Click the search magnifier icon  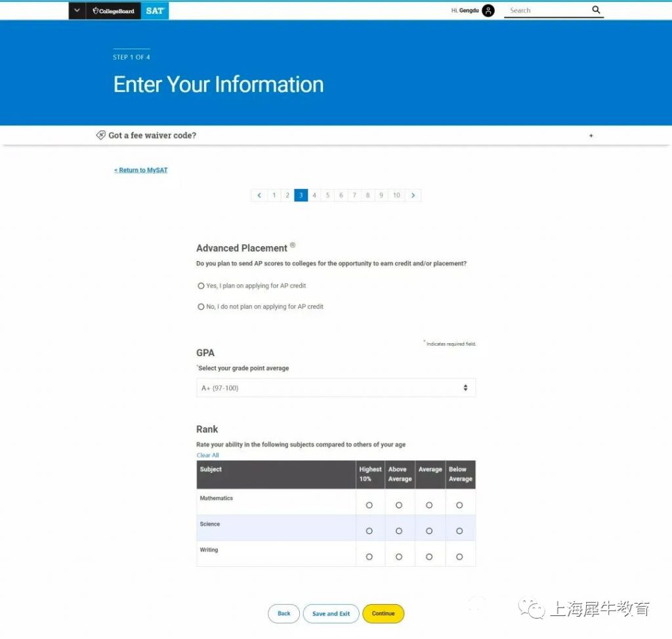(595, 10)
